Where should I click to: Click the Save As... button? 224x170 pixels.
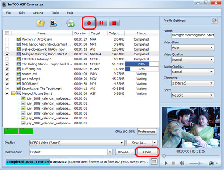[x=139, y=143]
